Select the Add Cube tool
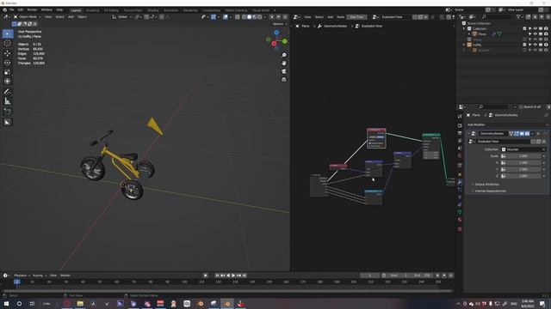This screenshot has height=309, width=551. point(8,112)
